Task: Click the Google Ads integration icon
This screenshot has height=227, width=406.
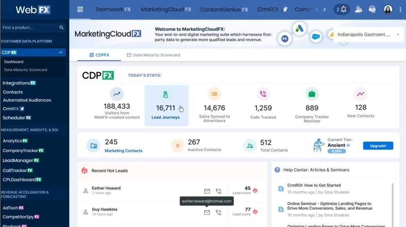Action: pyautogui.click(x=299, y=28)
